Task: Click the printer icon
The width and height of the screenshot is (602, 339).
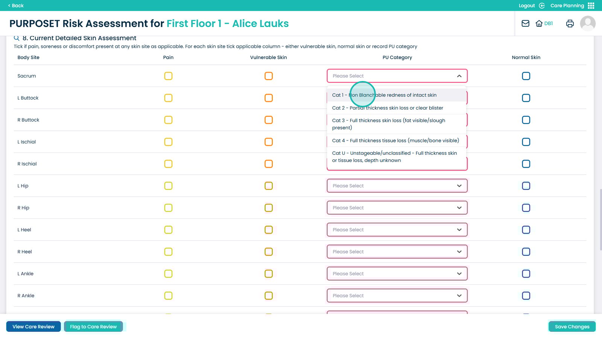Action: (570, 23)
